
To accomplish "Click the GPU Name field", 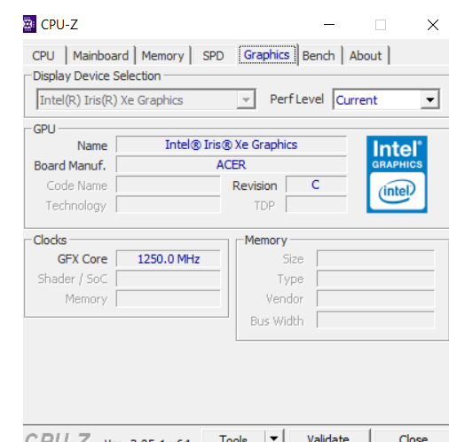I will 232,145.
